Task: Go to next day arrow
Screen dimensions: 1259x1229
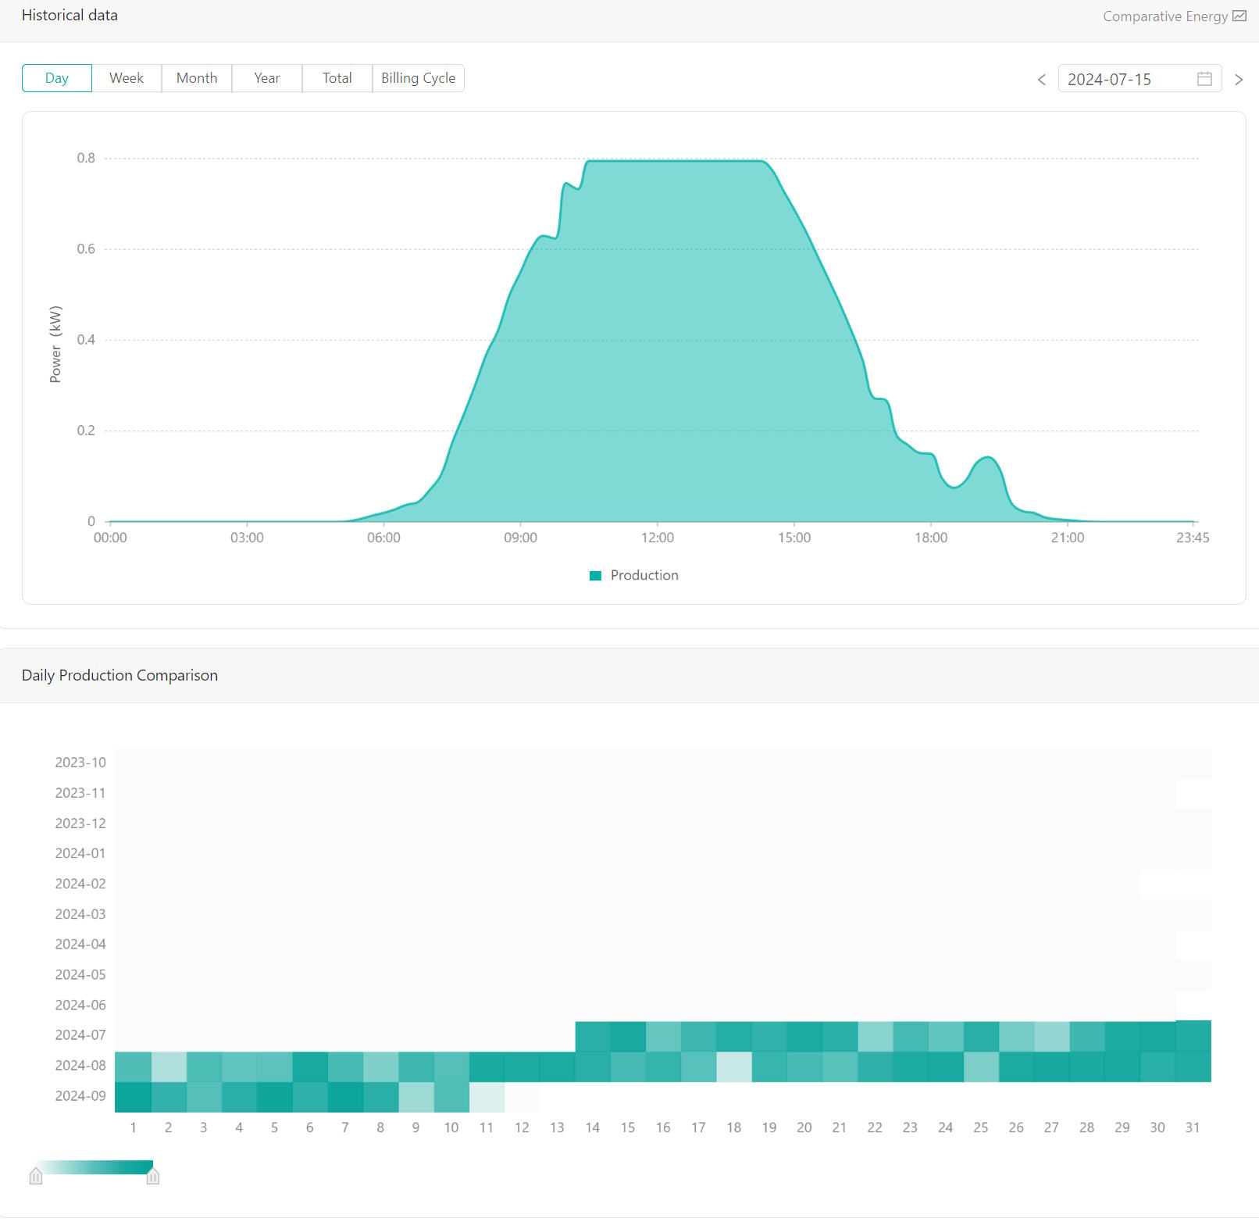Action: (x=1239, y=80)
